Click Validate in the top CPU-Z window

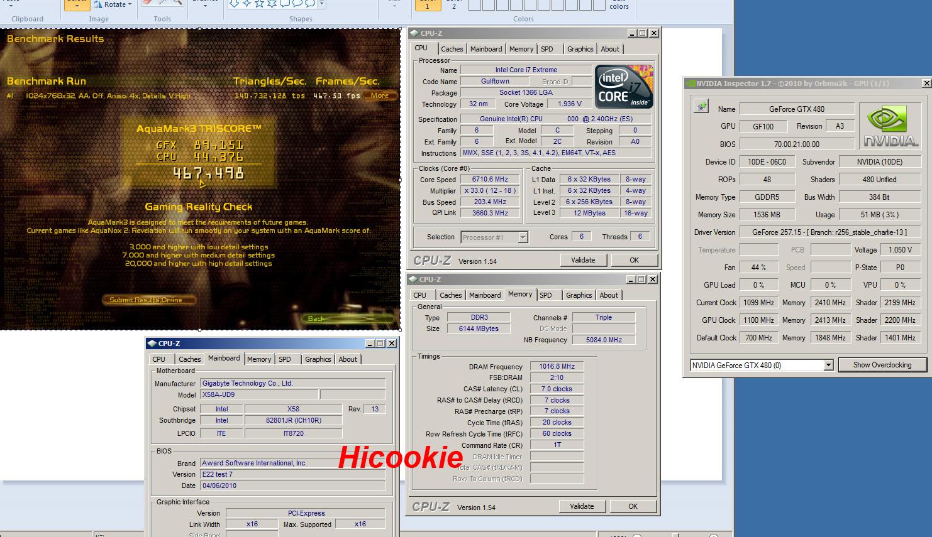click(583, 260)
